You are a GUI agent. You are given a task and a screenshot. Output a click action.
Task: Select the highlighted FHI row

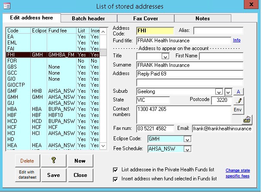(53, 55)
